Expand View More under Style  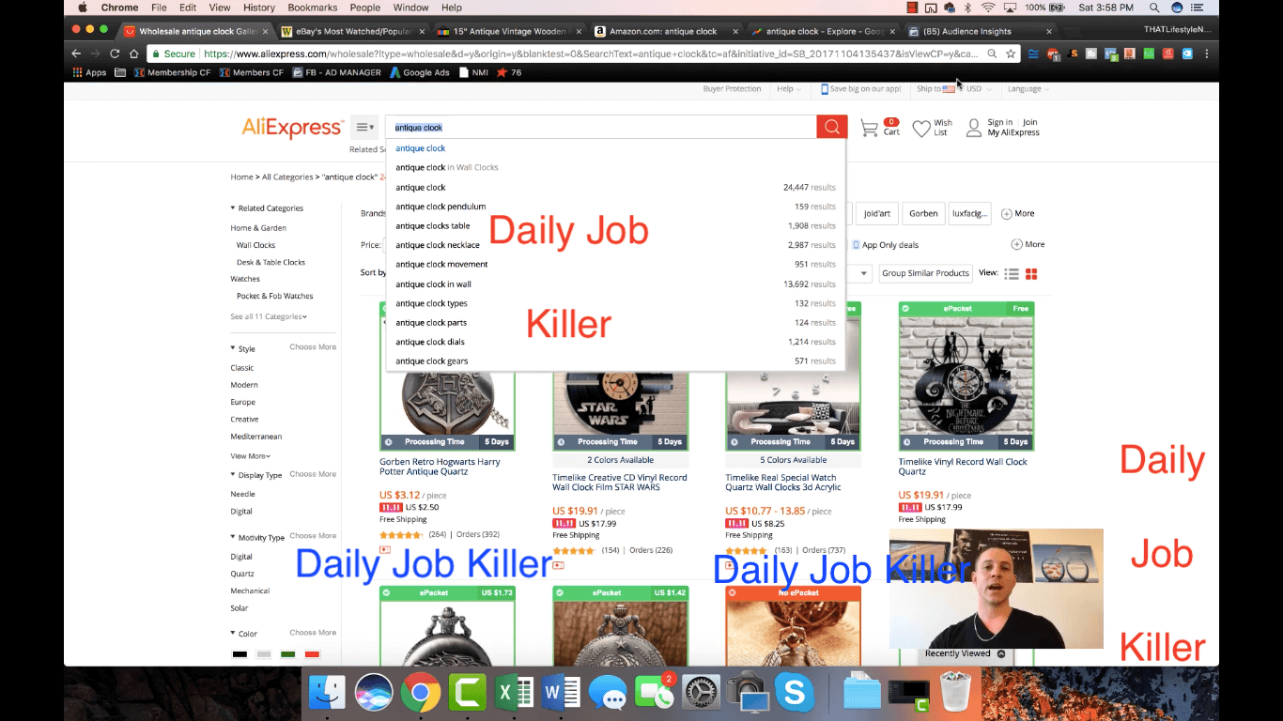click(x=250, y=456)
